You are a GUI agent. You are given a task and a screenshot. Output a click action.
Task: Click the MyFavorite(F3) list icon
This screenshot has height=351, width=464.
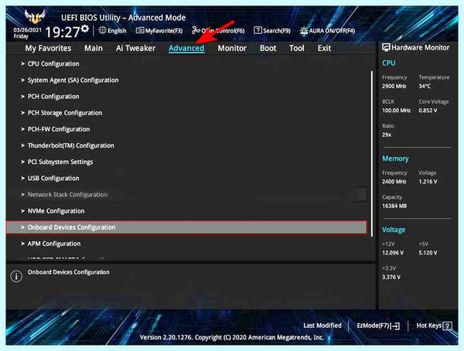pos(140,30)
